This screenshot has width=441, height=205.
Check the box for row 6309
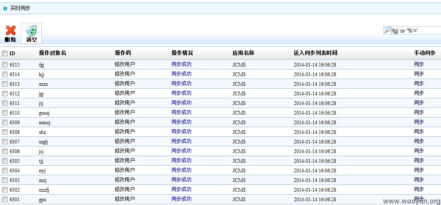(5, 123)
